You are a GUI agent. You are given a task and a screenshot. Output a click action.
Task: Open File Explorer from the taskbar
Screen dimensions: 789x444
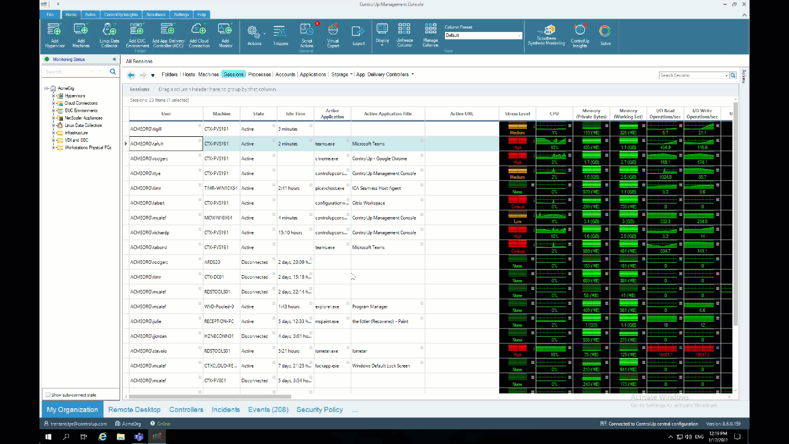point(121,437)
